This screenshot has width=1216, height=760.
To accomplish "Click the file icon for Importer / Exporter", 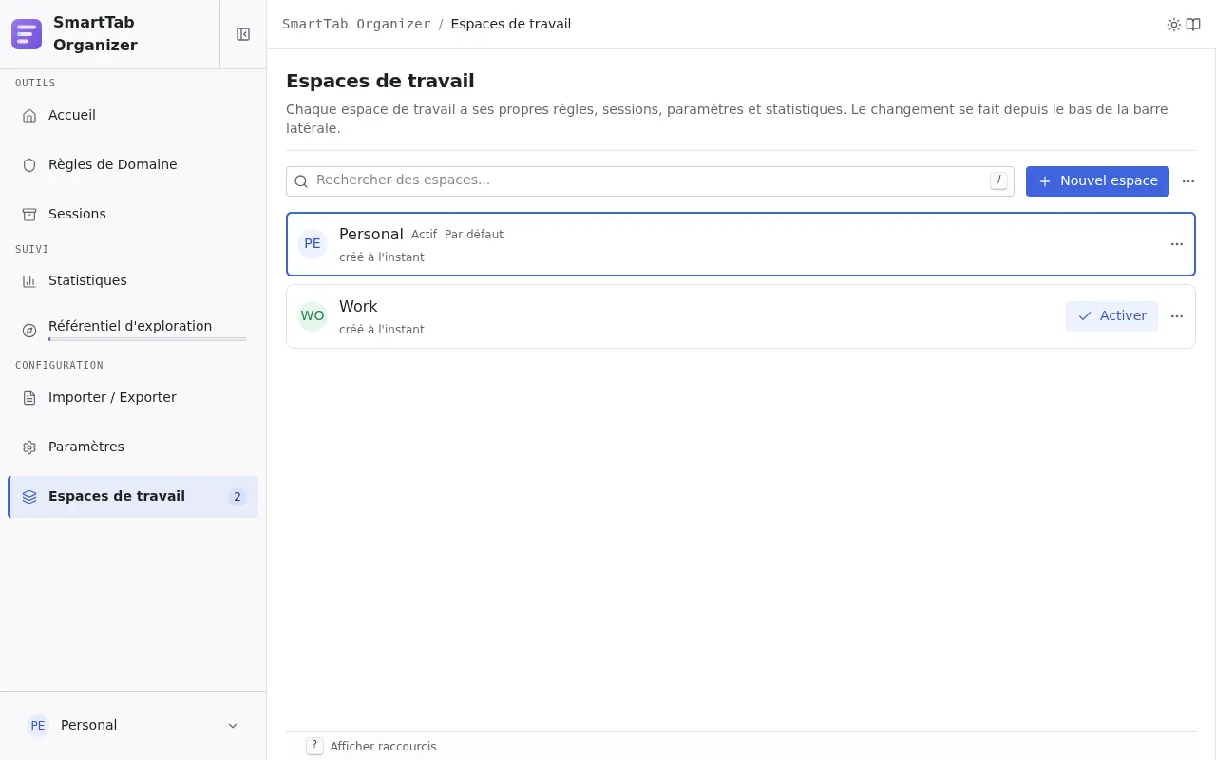I will coord(29,398).
